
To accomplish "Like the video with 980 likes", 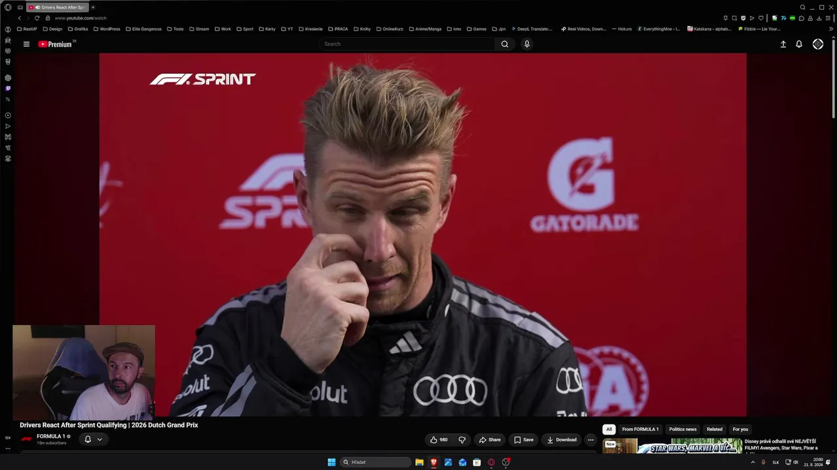I will click(x=439, y=440).
